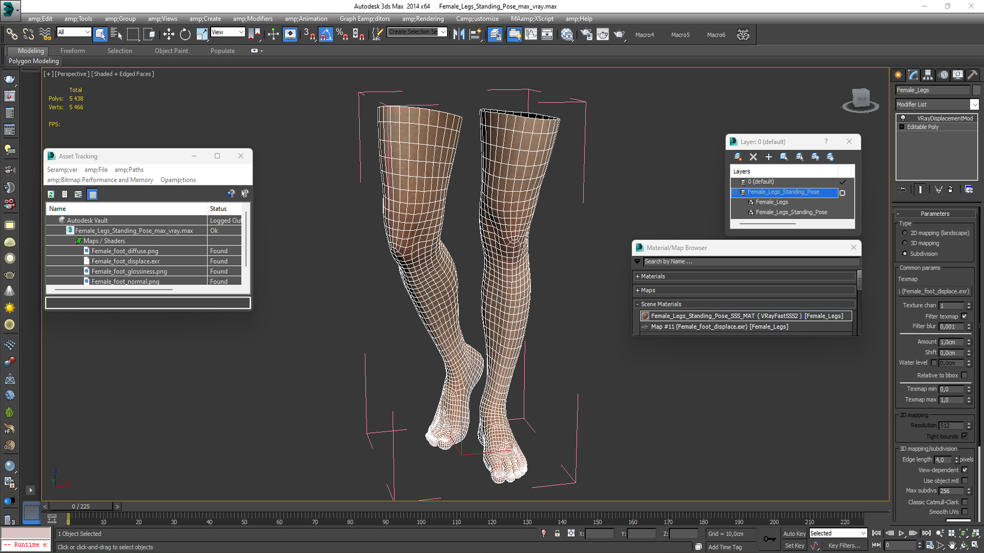This screenshot has height=553, width=984.
Task: Click the Auto Key button
Action: 794,534
